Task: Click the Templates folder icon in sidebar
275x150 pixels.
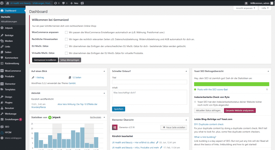Action: 2,89
